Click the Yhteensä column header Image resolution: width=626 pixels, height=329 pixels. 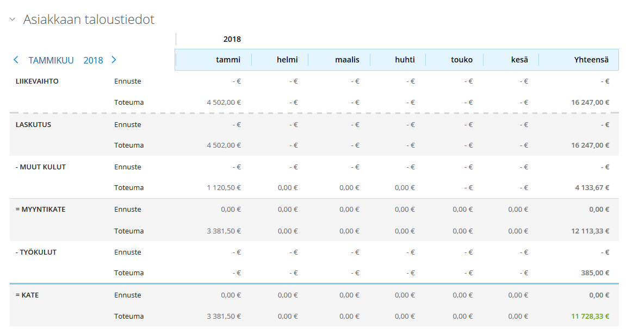click(x=591, y=60)
